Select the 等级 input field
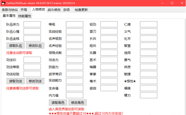The height and width of the screenshot is (115, 186). tap(74, 24)
